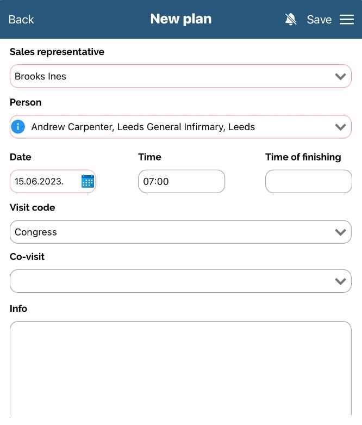Open the hamburger menu
Viewport: 362px width, 425px height.
347,20
